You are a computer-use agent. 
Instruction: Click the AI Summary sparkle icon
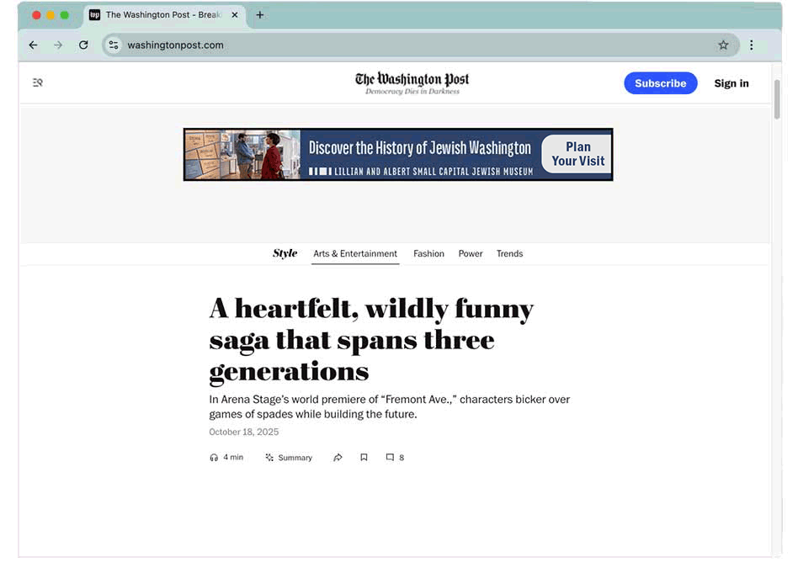point(269,458)
